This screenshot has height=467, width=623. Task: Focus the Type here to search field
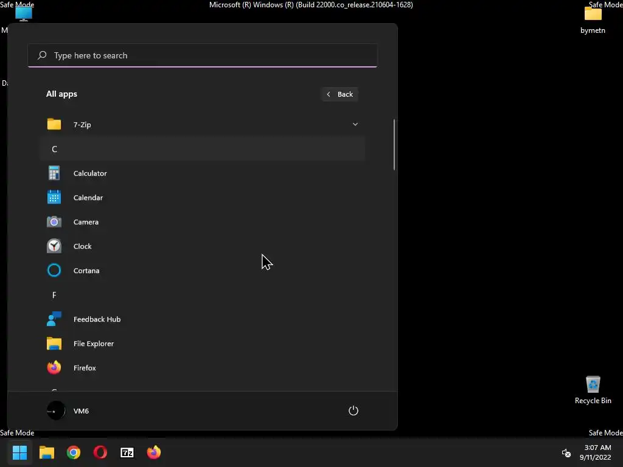(202, 55)
